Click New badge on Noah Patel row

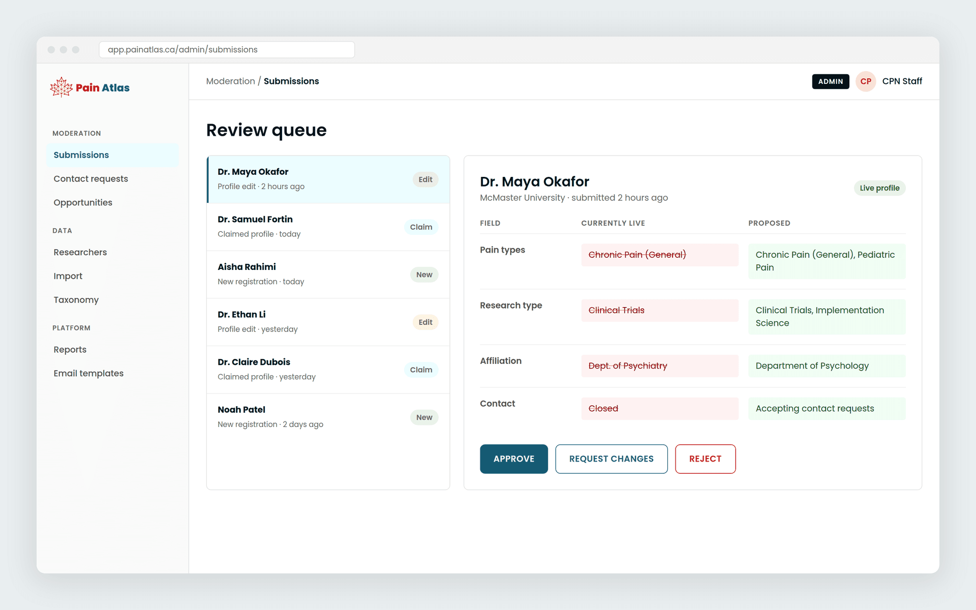click(424, 417)
